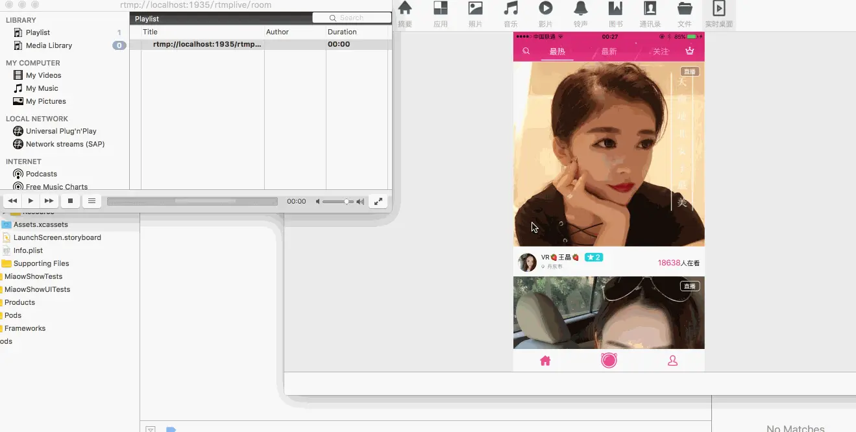
Task: Mute VLC with the speaker icon
Action: (x=318, y=202)
